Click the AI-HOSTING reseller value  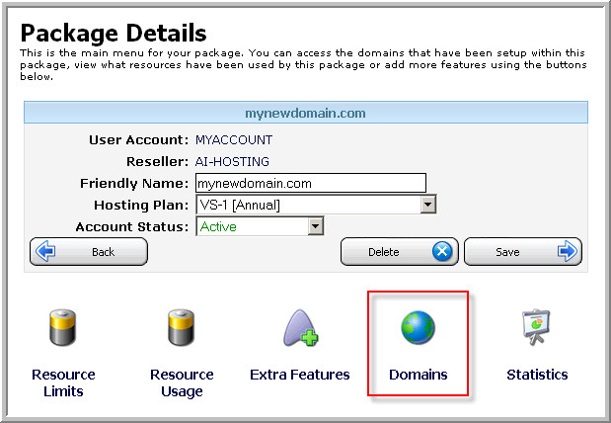click(232, 161)
